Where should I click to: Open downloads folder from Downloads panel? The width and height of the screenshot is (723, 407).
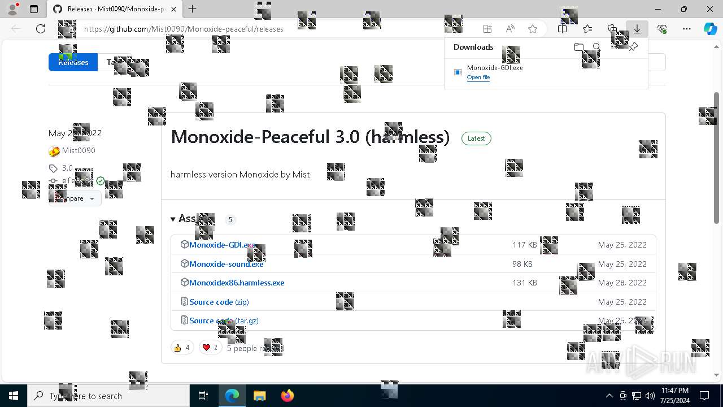click(579, 47)
